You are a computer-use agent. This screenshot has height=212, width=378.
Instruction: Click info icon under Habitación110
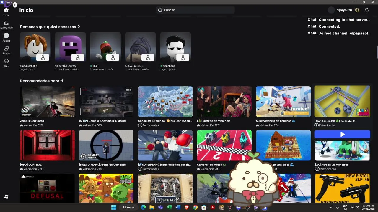[317, 125]
